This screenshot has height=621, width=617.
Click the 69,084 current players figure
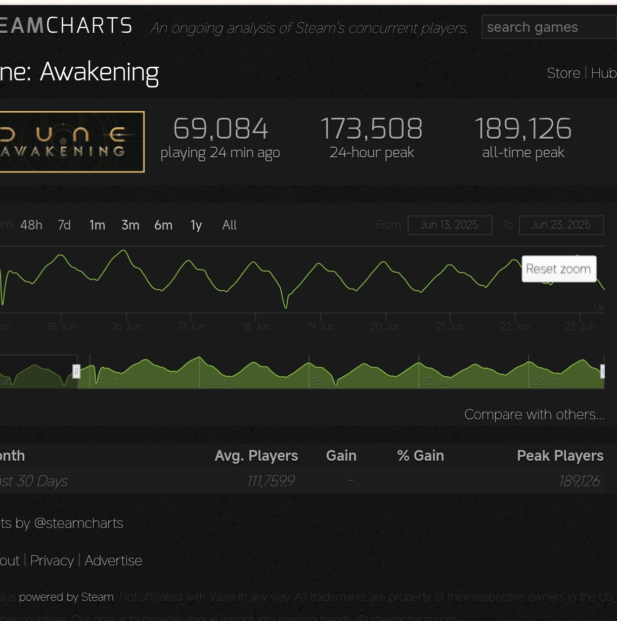(221, 128)
